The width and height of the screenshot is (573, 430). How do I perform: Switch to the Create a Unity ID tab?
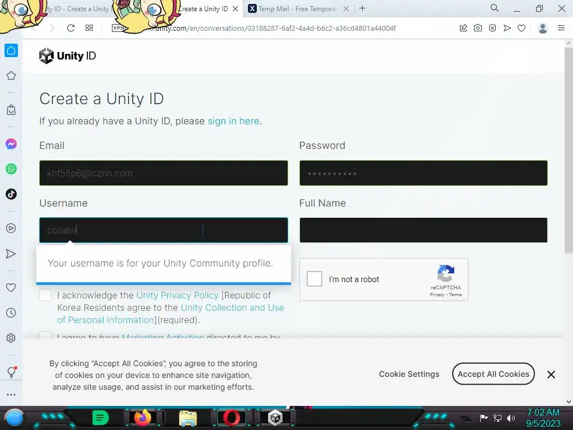[203, 9]
